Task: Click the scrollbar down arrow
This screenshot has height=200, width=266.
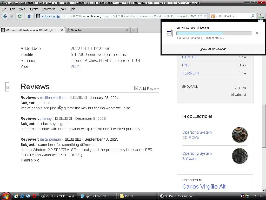Action: tap(264, 190)
